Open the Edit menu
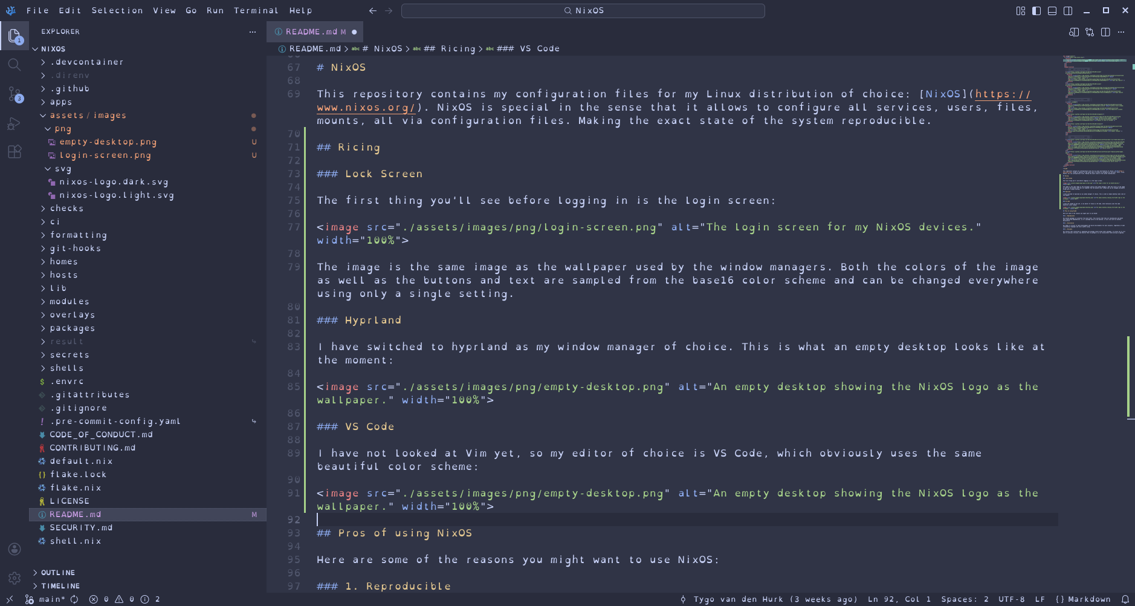Screen dimensions: 1135x606 coord(70,11)
